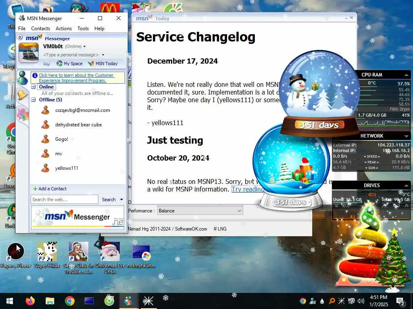Select the pink butterfly tab
Image resolution: width=413 pixels, height=309 pixels.
pos(23,114)
